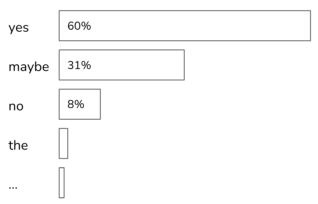Click the 31% value text
The image size is (318, 204).
tap(79, 66)
